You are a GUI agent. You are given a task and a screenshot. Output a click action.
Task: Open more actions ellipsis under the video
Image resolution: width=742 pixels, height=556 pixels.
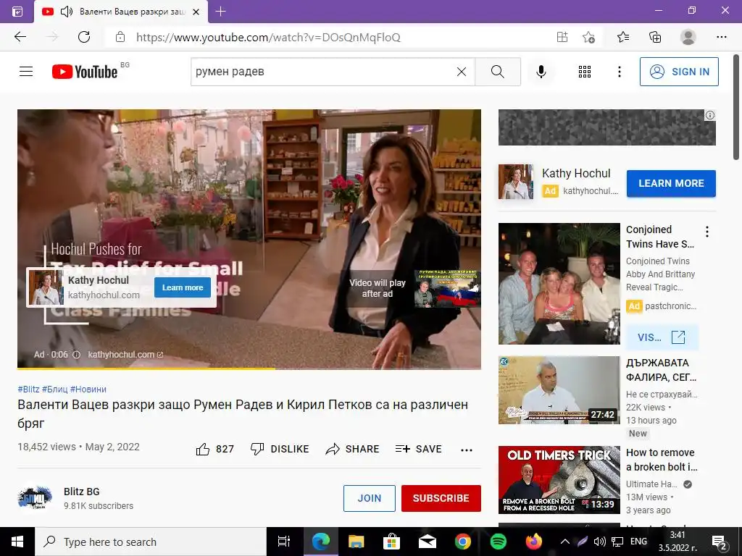tap(467, 450)
